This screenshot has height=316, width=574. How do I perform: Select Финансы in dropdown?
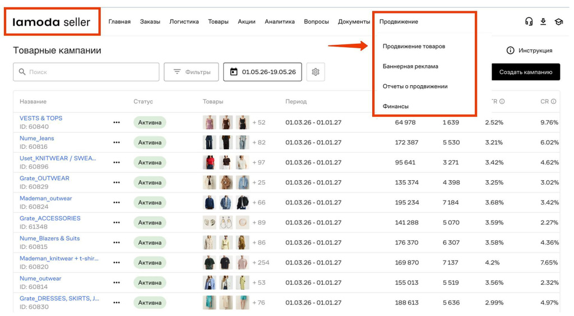pos(395,106)
